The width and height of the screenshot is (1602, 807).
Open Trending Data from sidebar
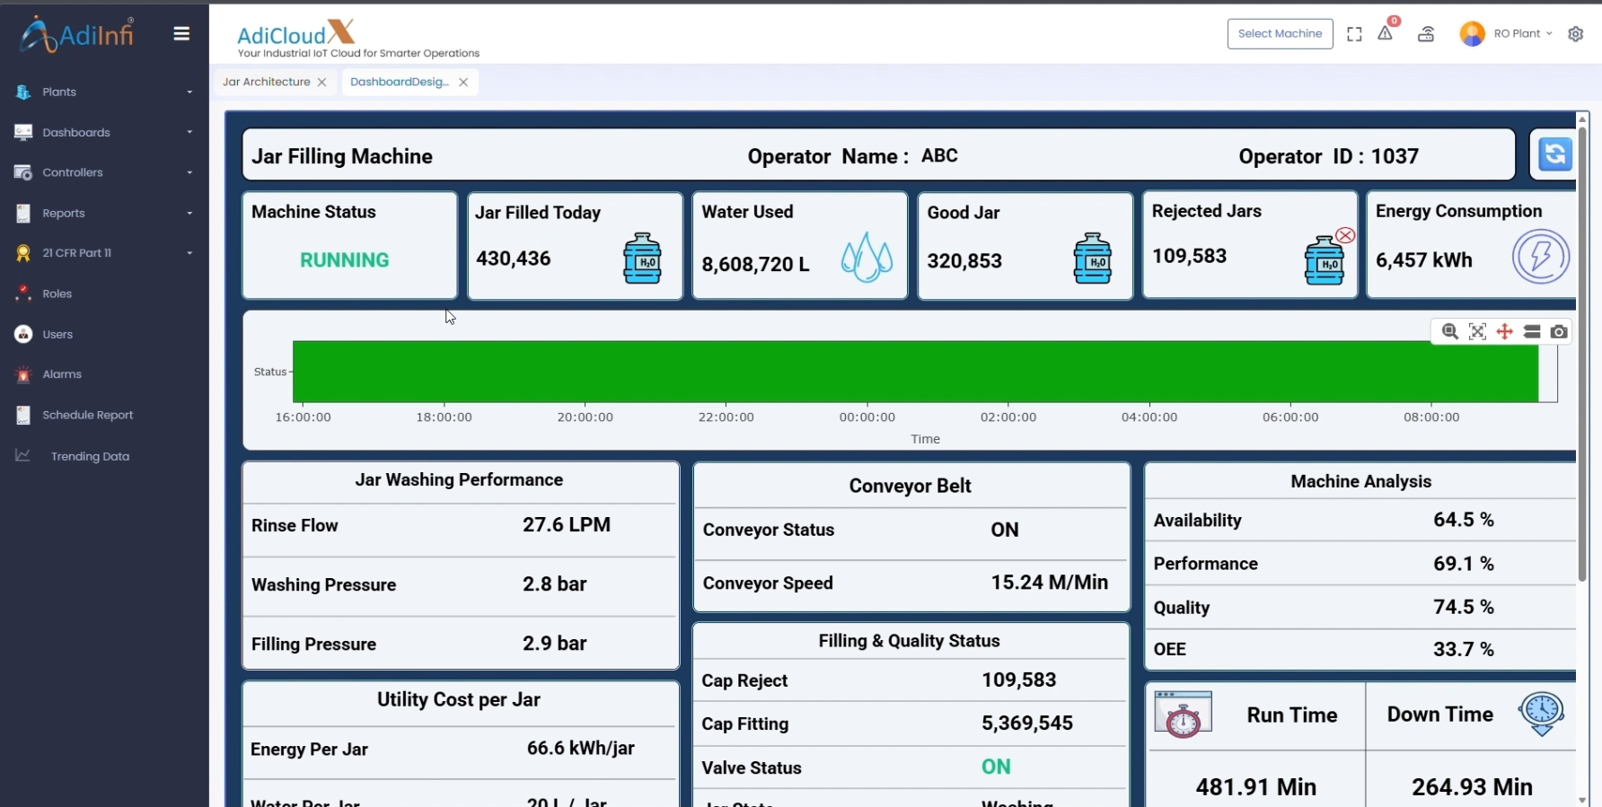90,456
